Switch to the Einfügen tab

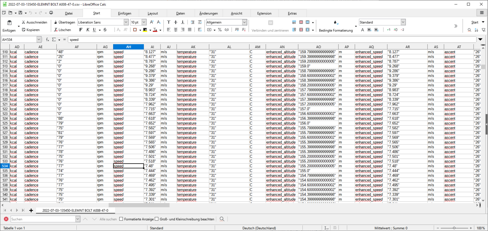(124, 13)
